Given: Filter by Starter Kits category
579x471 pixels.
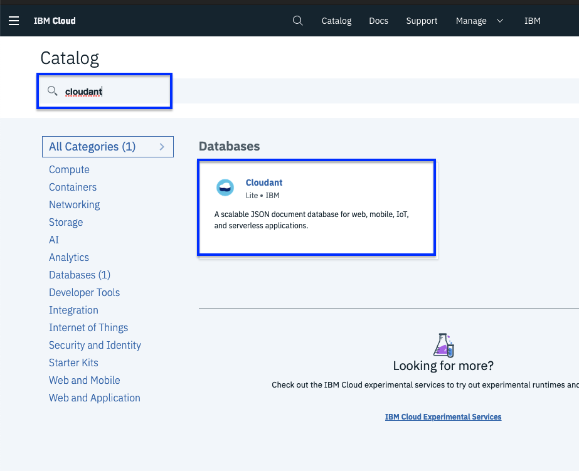Looking at the screenshot, I should [73, 363].
